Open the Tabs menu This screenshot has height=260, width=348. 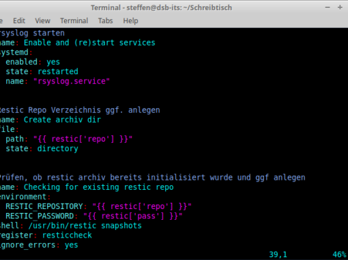click(x=105, y=21)
